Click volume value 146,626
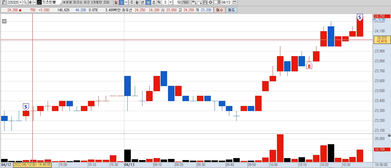This screenshot has height=168, width=391. (63, 10)
